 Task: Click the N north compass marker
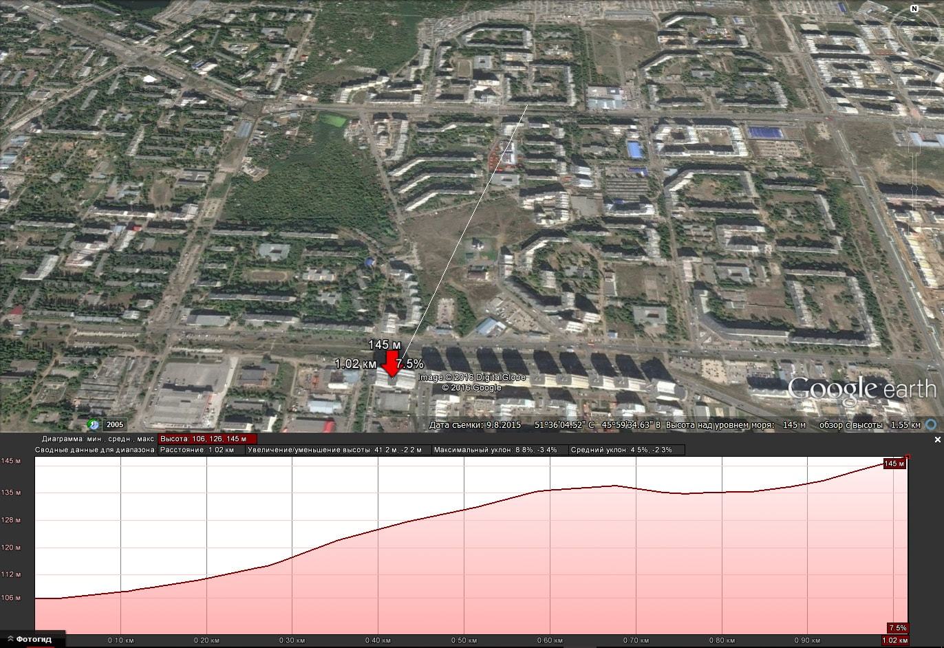[x=914, y=9]
